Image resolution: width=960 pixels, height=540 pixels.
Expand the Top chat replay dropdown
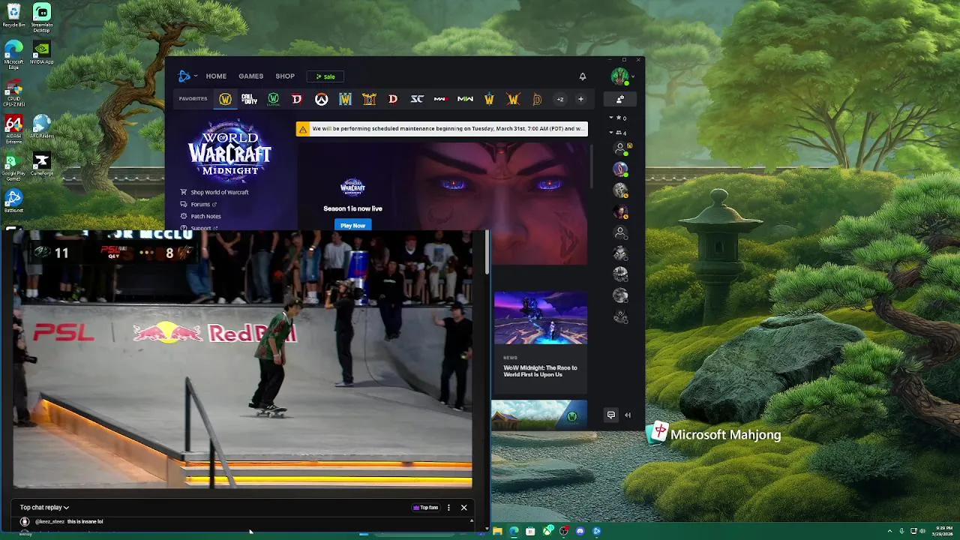[x=44, y=508]
